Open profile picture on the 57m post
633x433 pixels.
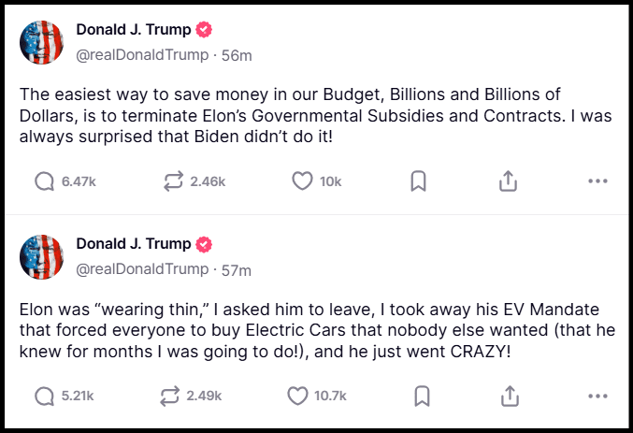[x=41, y=257]
